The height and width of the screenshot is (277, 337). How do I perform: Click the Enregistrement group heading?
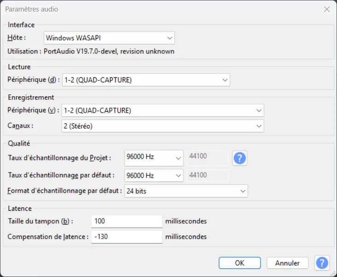[x=31, y=98]
